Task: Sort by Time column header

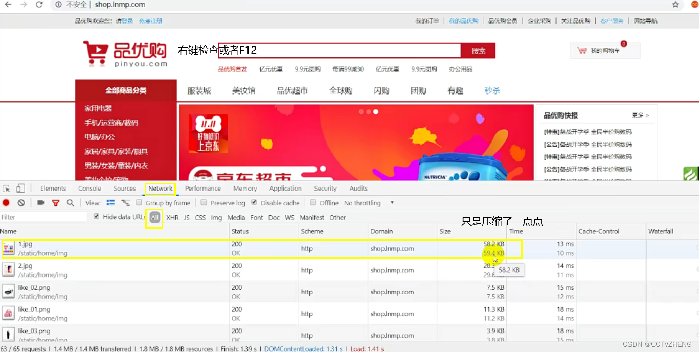Action: 542,231
